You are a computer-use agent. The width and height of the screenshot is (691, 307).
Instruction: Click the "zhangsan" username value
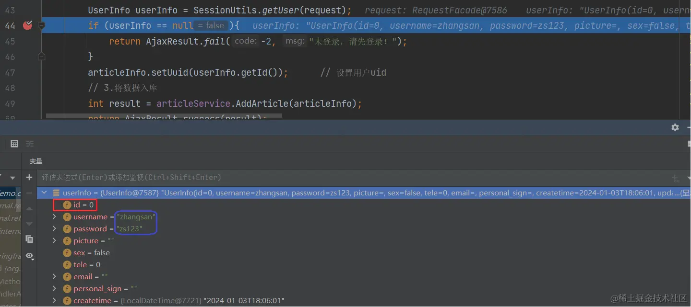pos(136,217)
